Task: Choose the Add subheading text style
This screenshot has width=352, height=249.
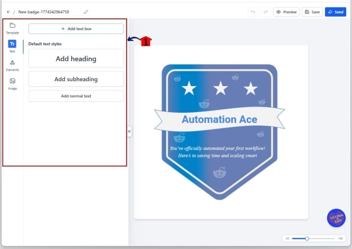Action: click(76, 79)
